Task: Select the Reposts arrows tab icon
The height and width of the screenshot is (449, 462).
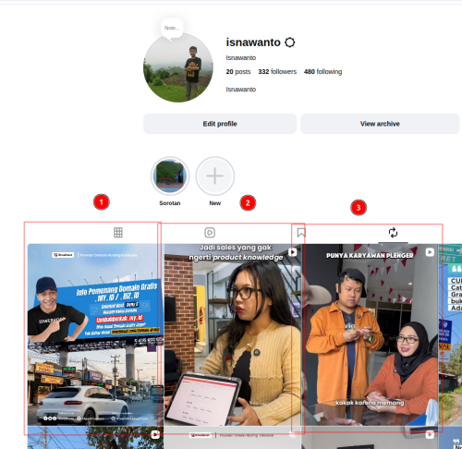Action: [393, 233]
